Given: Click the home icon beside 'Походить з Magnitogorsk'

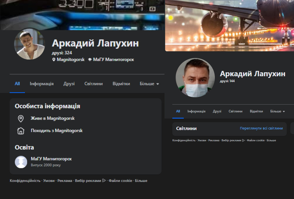Looking at the screenshot, I should click(x=21, y=131).
